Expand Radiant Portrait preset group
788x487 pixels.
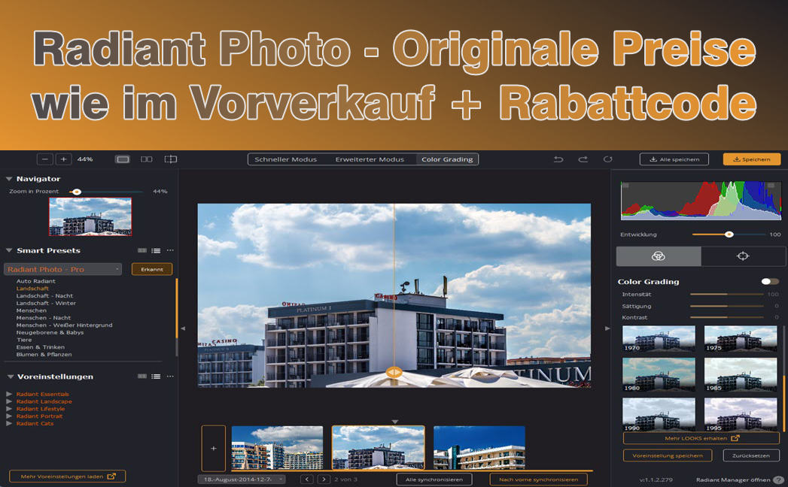[9, 416]
